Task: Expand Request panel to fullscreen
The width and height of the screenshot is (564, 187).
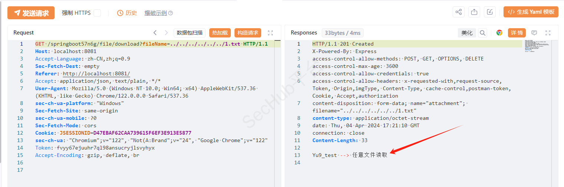Action: pos(270,33)
